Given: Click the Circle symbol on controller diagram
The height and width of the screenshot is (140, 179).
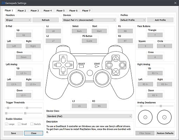Looking at the screenshot, I should pos(122,65).
